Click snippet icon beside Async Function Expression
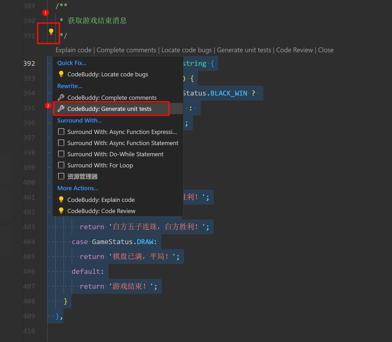The width and height of the screenshot is (392, 342). pos(61,132)
